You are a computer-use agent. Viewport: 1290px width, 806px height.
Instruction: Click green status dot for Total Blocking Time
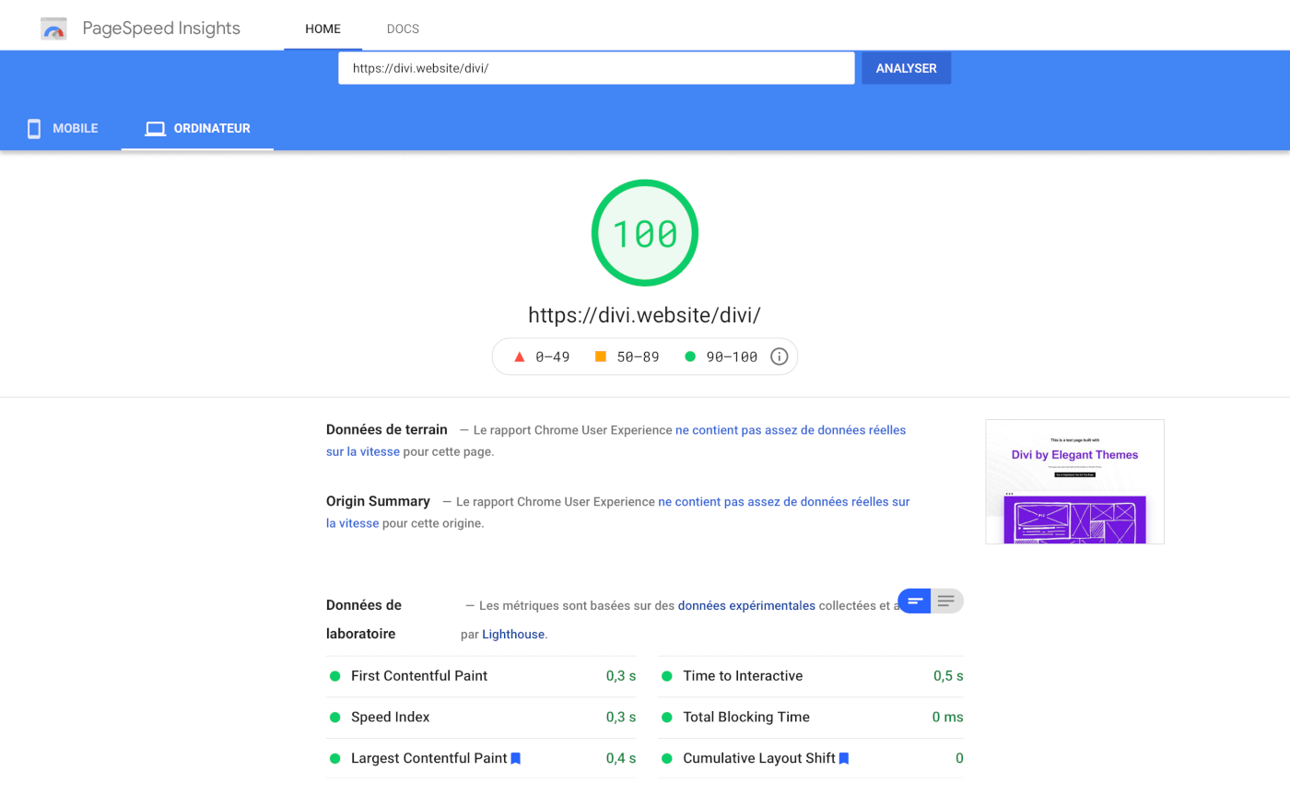point(667,718)
